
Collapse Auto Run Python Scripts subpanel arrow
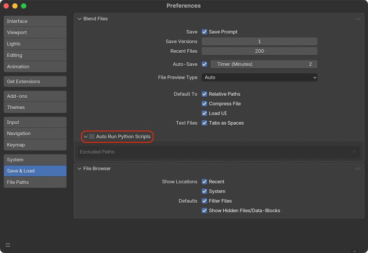86,137
